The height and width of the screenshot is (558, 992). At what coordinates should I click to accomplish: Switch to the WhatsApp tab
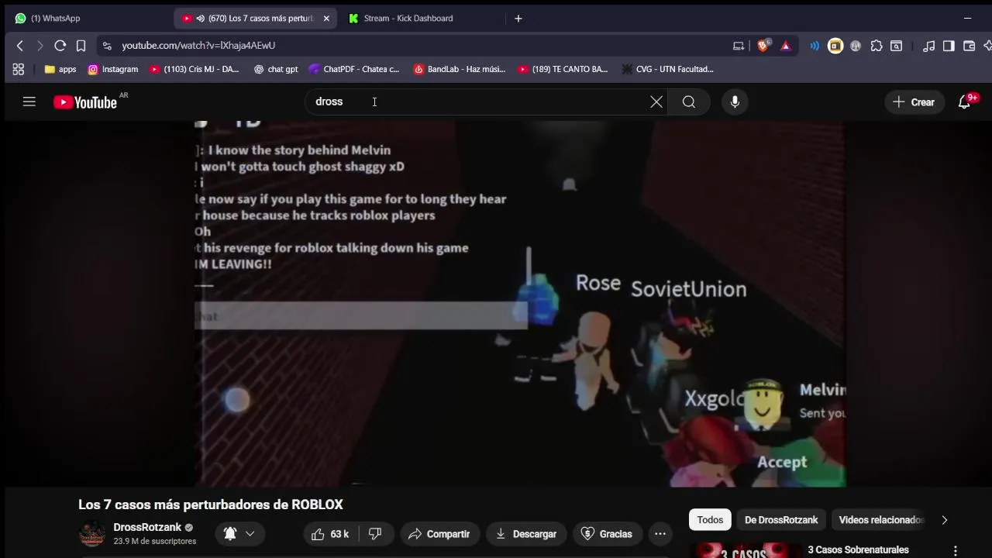(x=85, y=18)
